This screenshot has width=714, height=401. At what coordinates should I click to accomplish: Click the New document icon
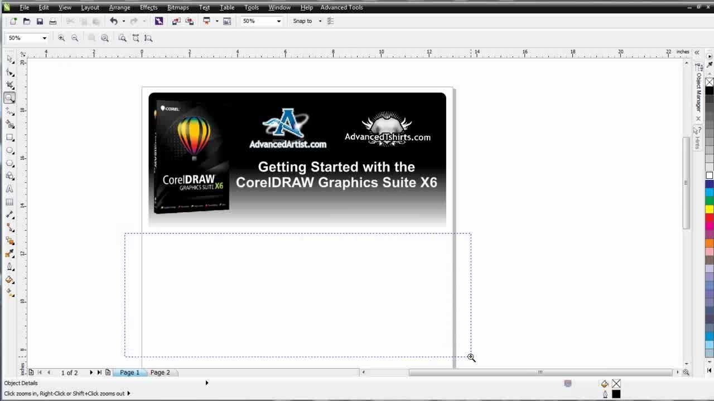click(13, 21)
